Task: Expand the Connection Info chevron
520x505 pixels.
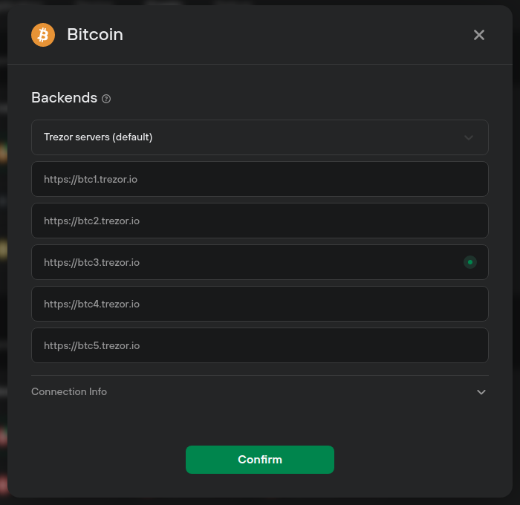Action: pyautogui.click(x=481, y=392)
